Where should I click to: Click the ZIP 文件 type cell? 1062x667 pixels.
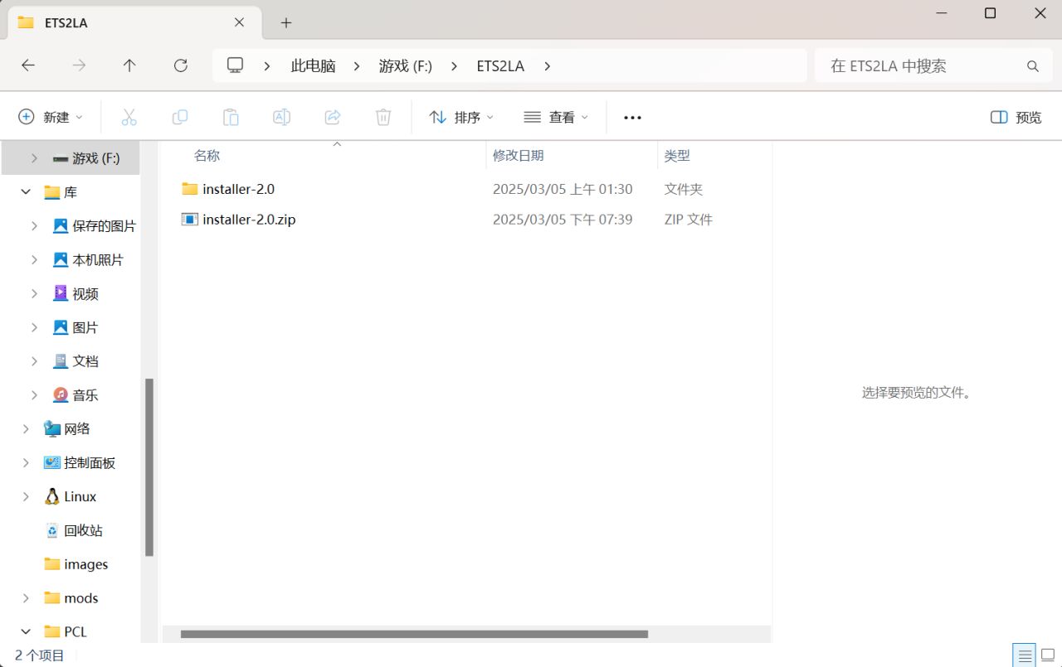tap(689, 220)
